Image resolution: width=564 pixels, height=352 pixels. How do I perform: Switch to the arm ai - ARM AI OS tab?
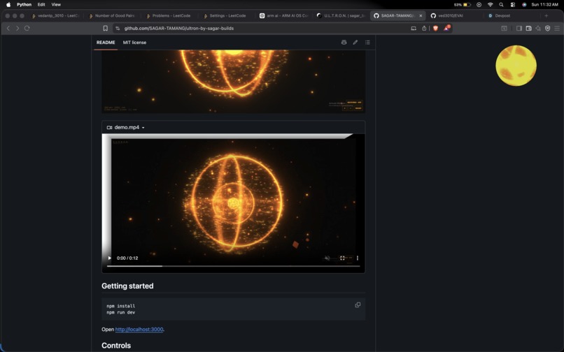[284, 15]
